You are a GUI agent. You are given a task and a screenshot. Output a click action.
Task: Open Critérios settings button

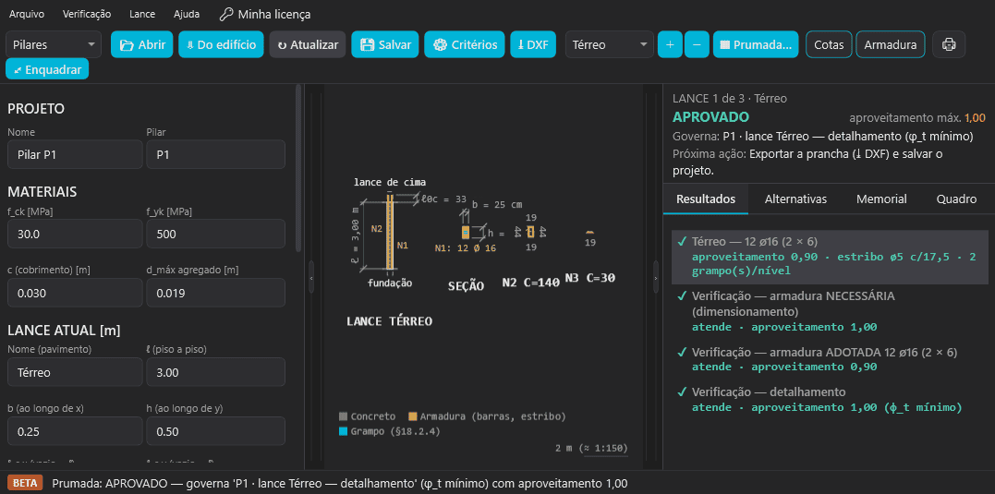pos(465,44)
